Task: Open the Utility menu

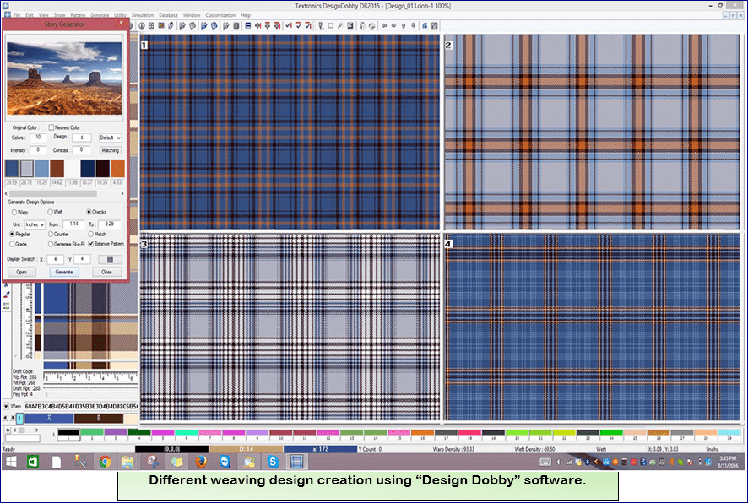Action: tap(120, 15)
